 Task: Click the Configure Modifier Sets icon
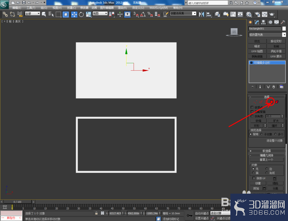282,87
